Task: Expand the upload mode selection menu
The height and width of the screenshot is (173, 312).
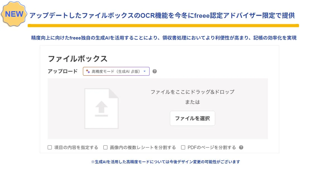Action: pyautogui.click(x=116, y=71)
